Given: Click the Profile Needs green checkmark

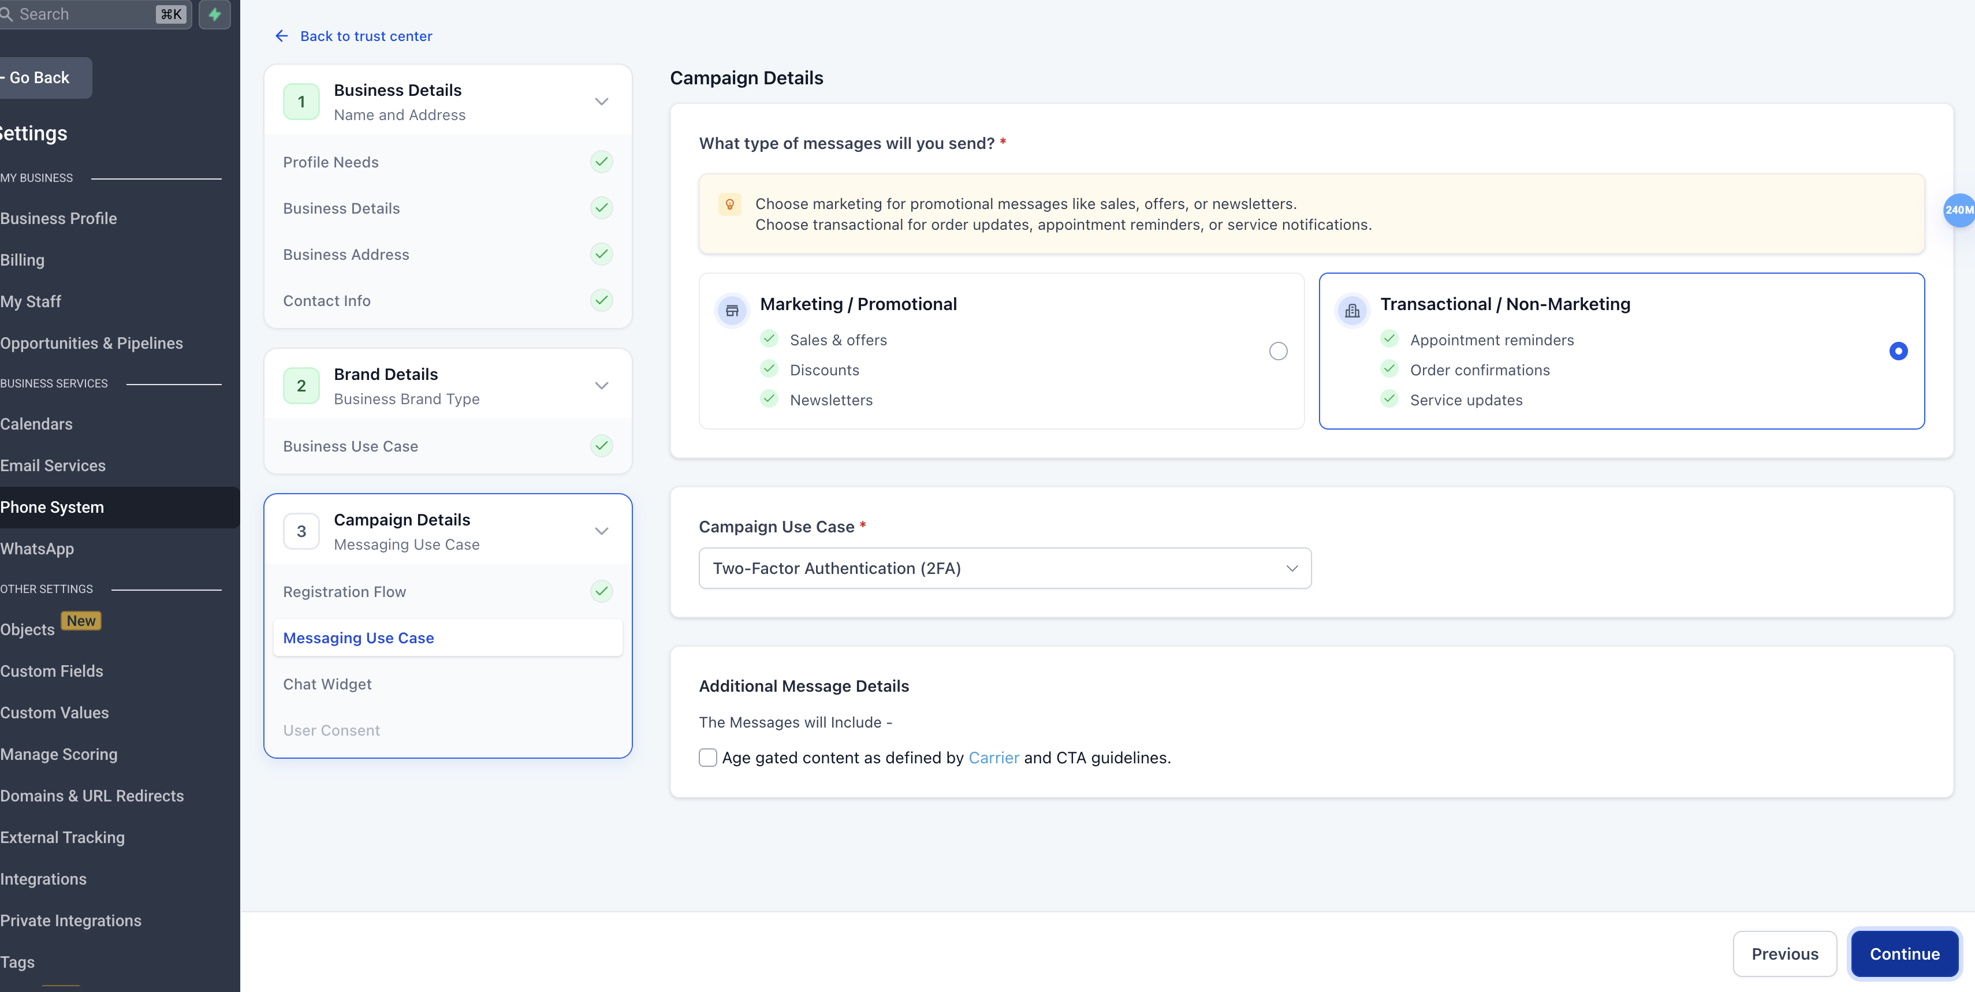Looking at the screenshot, I should click(x=601, y=162).
